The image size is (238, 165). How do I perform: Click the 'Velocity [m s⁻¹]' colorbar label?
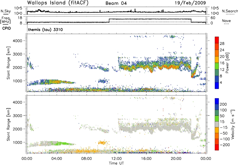[232, 124]
